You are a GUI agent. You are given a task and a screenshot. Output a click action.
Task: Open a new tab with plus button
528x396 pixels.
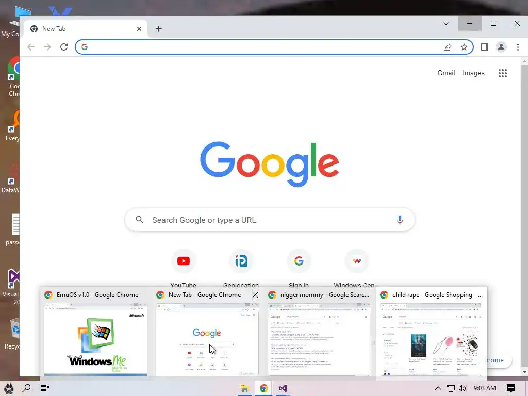pos(159,29)
